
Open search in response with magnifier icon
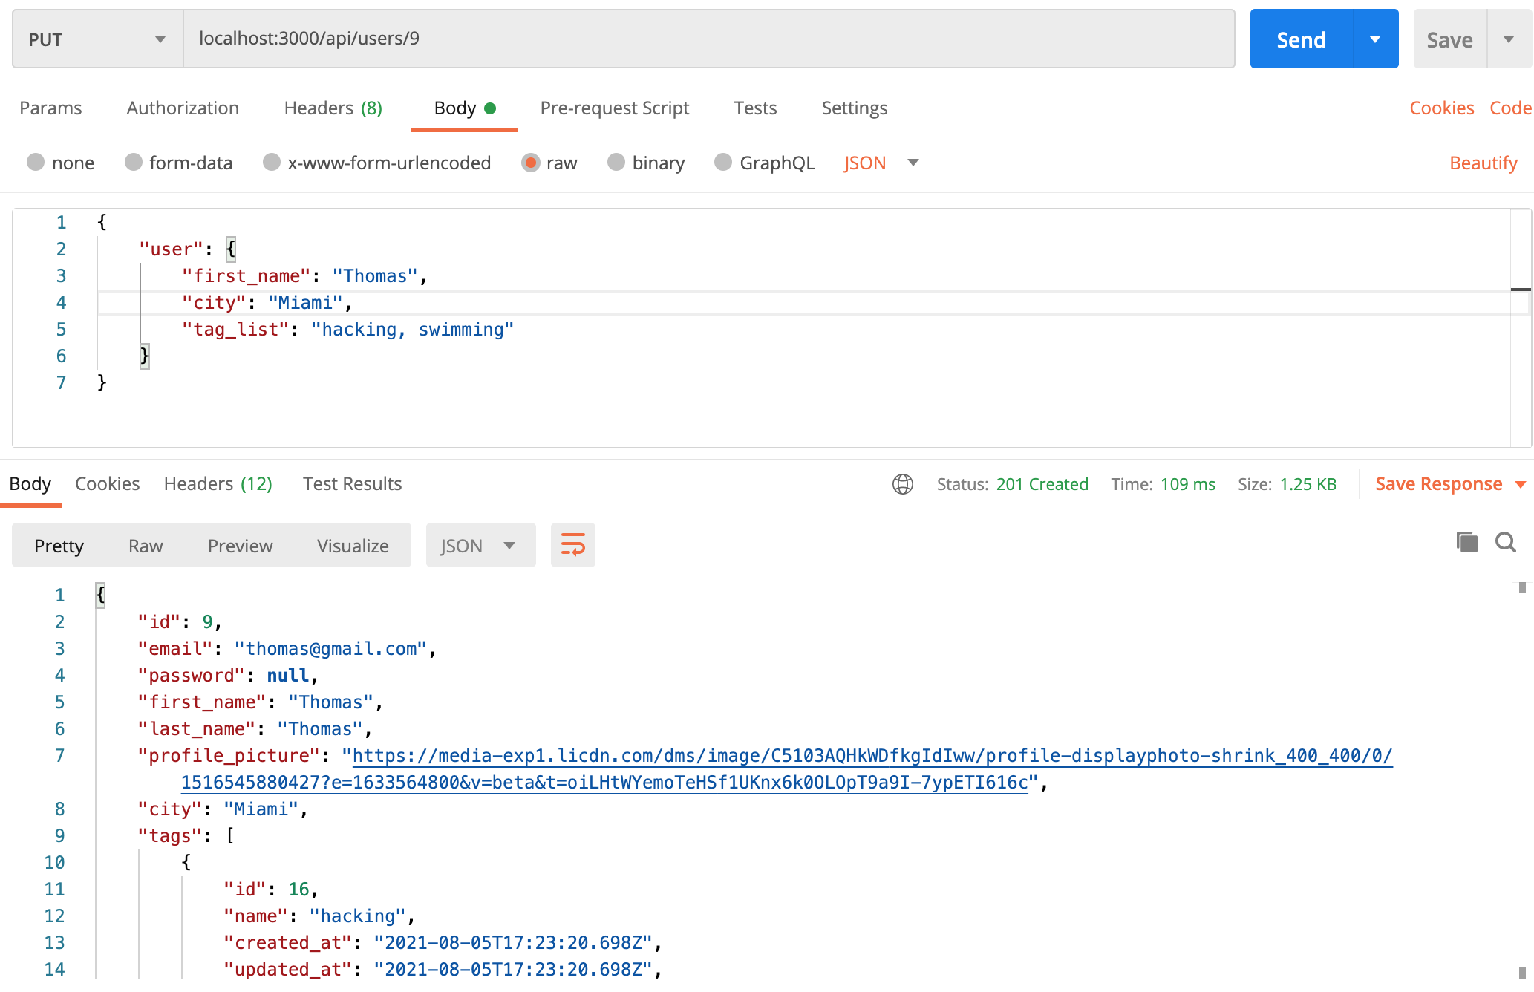click(x=1505, y=542)
